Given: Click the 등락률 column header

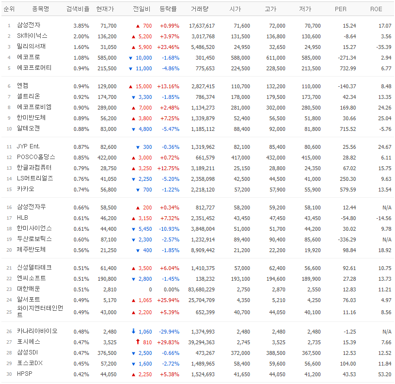Looking at the screenshot, I should (x=168, y=9).
